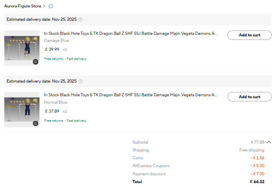276x189 pixels.
Task: Click Free returns text under Damage Blue
Action: pos(54,59)
